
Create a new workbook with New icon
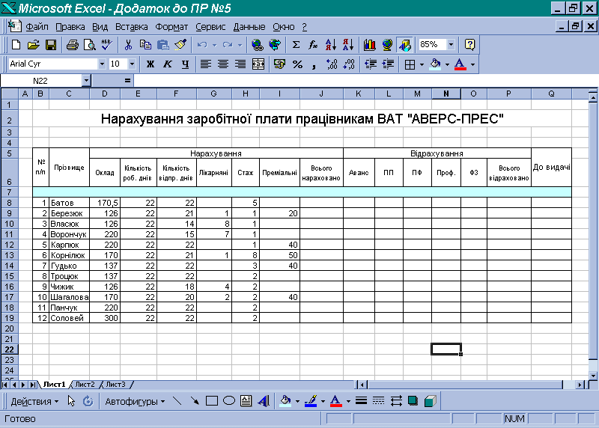(x=16, y=45)
